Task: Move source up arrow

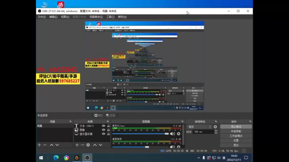Action: [95, 145]
